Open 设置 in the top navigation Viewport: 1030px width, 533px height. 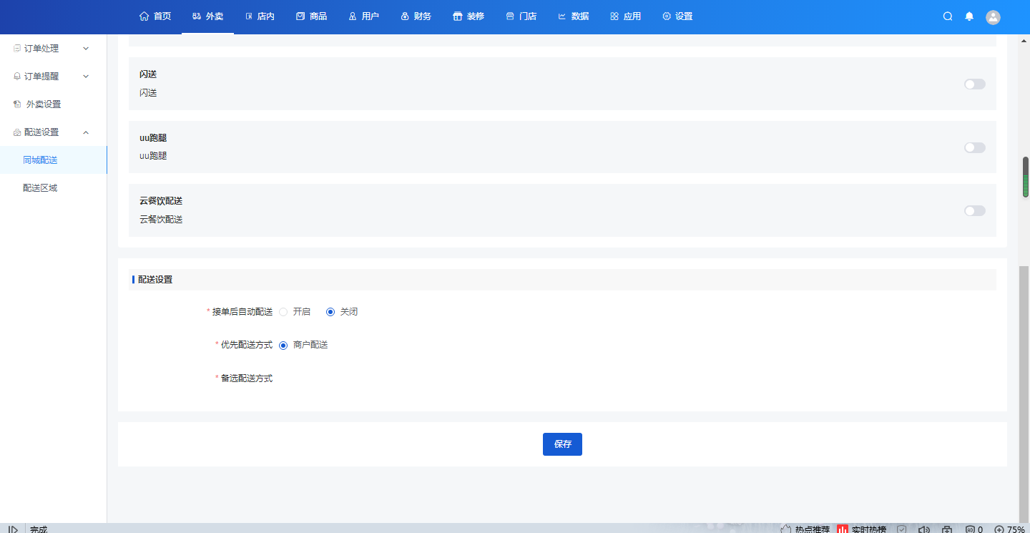point(677,16)
